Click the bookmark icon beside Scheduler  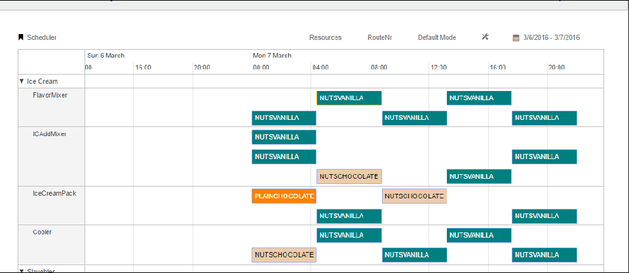(x=21, y=37)
